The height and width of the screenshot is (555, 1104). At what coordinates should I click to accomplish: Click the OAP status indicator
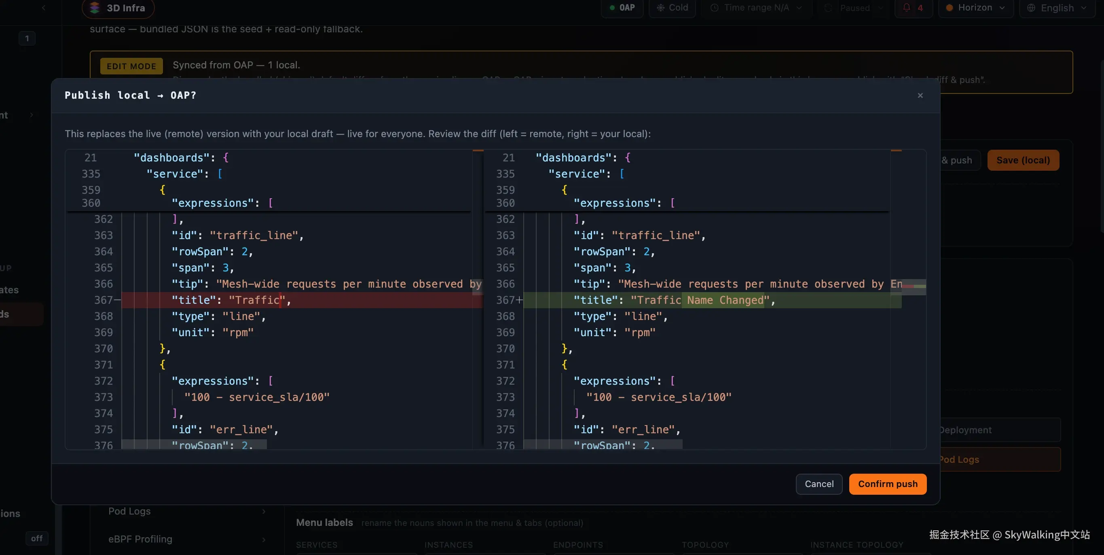point(622,8)
